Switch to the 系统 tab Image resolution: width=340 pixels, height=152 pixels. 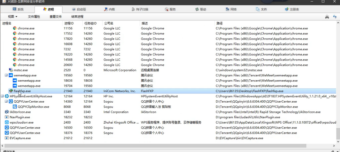point(18,9)
